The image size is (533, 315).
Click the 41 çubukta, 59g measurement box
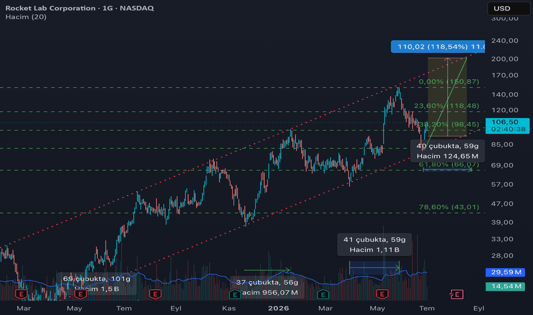(374, 245)
